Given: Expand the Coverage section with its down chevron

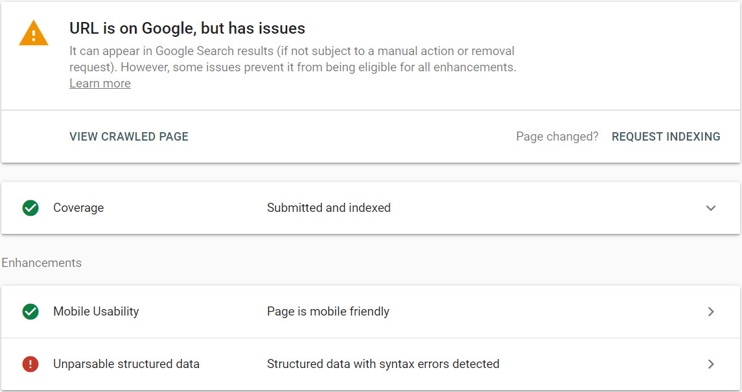Looking at the screenshot, I should pos(711,207).
